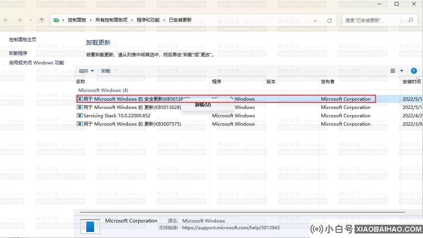Click the details pane update thumbnail

(90, 226)
